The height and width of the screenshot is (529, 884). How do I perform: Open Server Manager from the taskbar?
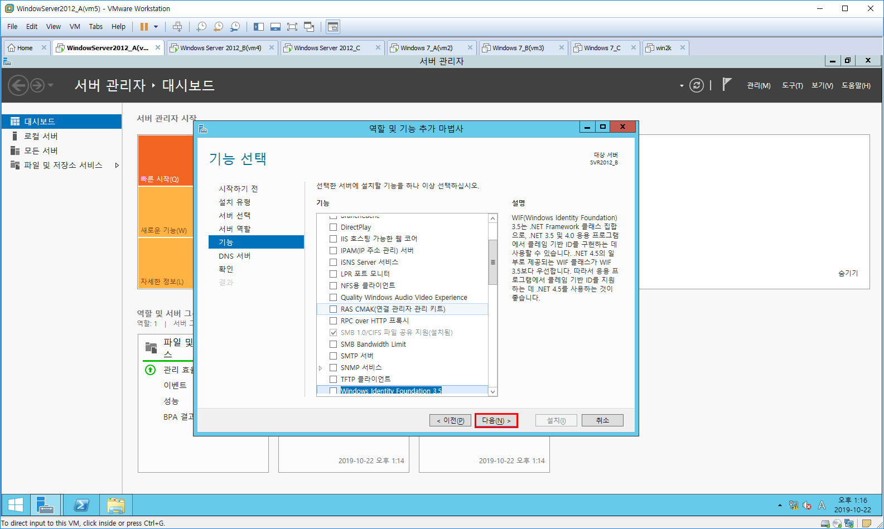click(46, 505)
